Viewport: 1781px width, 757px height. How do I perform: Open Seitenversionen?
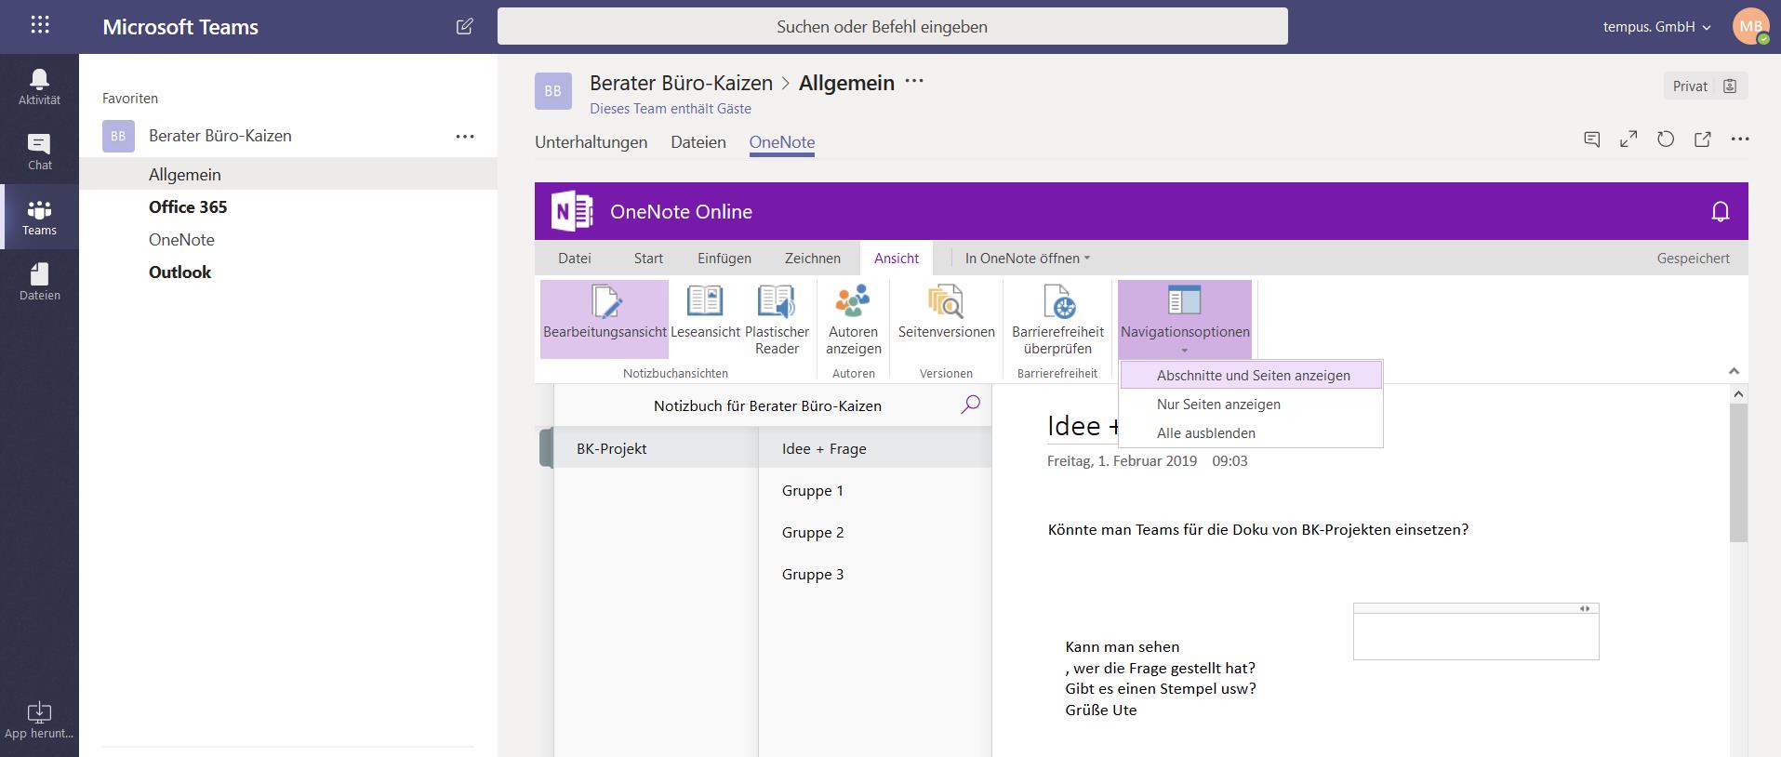946,313
